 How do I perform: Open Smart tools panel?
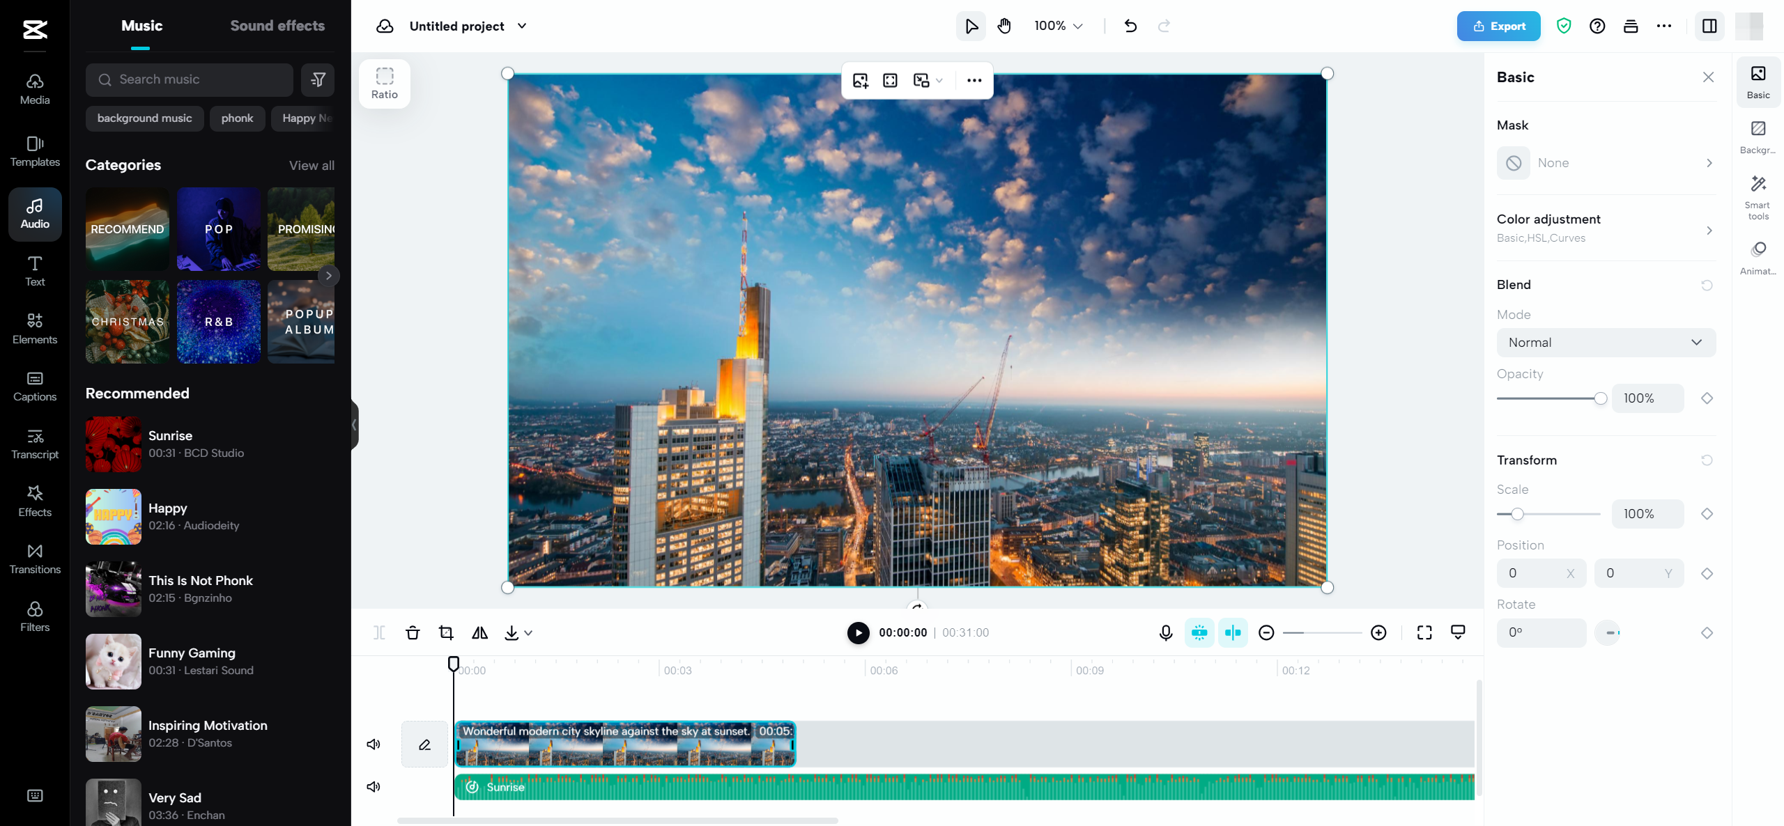coord(1758,197)
